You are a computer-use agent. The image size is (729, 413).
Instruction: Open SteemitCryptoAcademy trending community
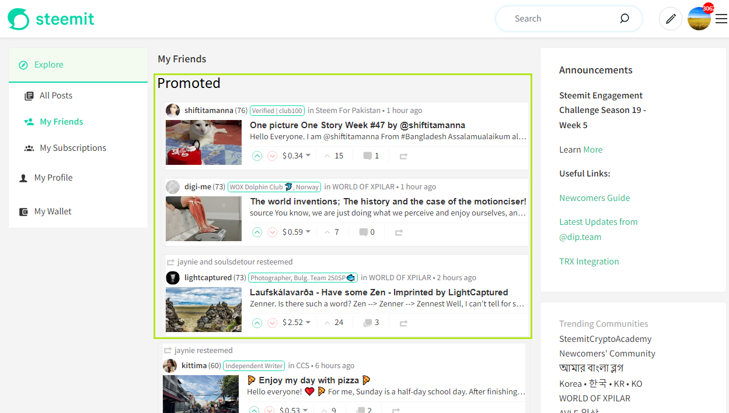click(605, 339)
